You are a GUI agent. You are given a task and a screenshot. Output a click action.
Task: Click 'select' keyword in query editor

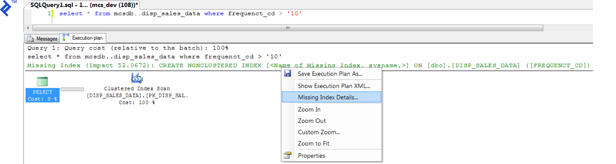71,14
